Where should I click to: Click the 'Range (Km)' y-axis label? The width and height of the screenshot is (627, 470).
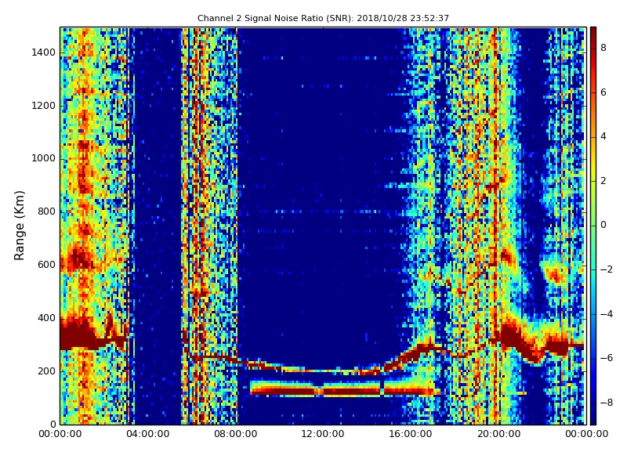click(19, 226)
